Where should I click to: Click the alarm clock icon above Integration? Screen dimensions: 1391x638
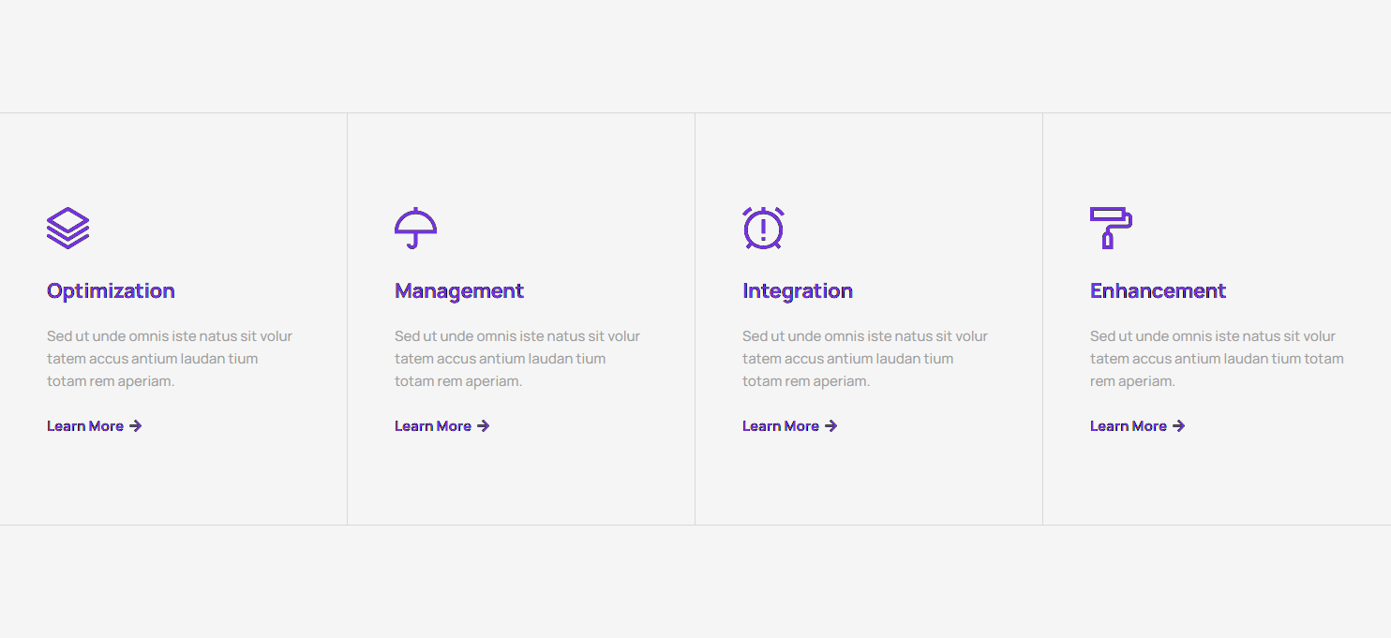tap(763, 228)
